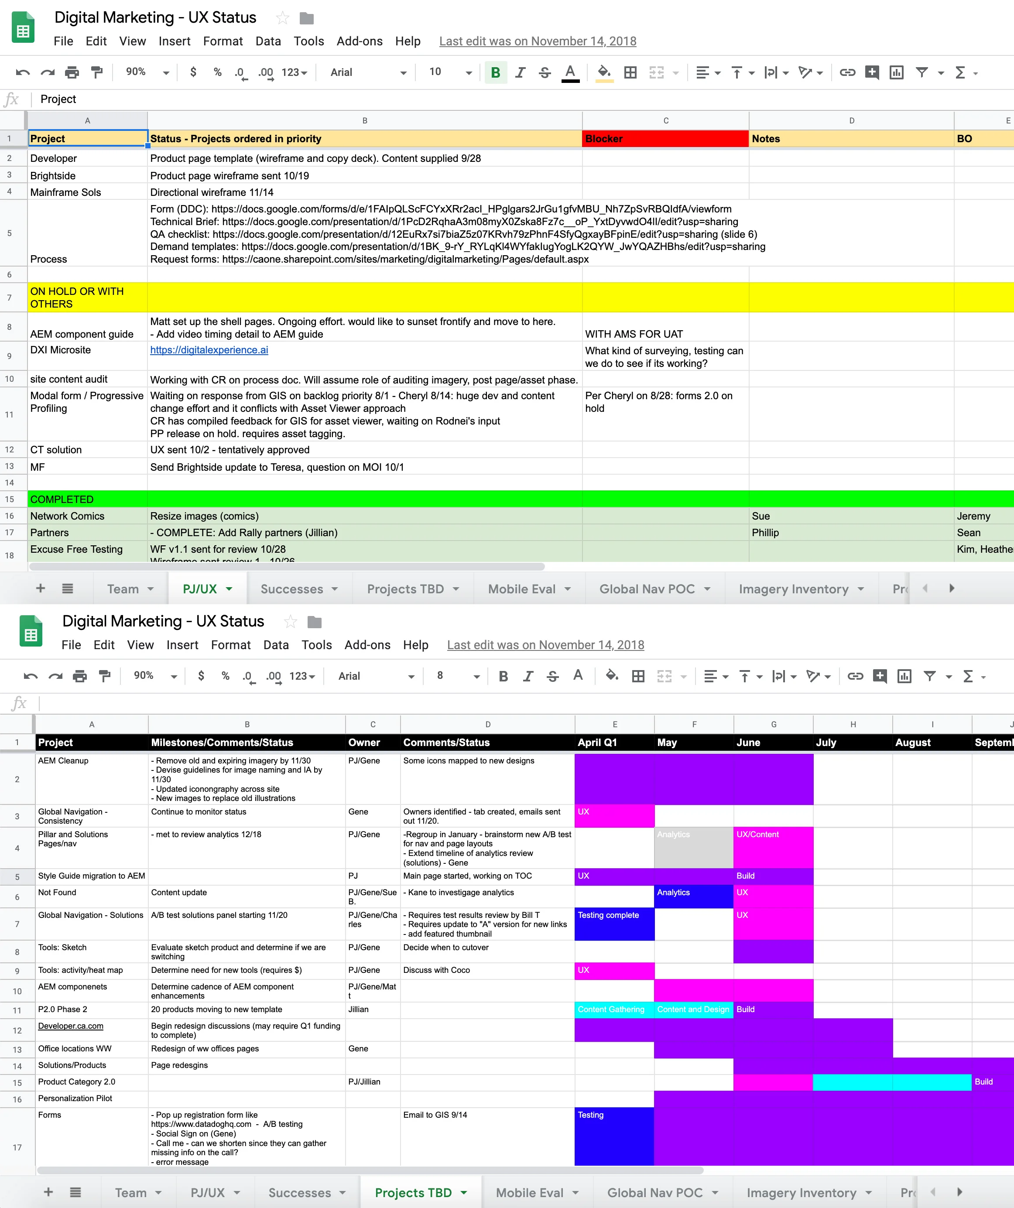Switch to Mobile Eval tab in bottom spreadsheet
This screenshot has height=1208, width=1014.
click(537, 1193)
